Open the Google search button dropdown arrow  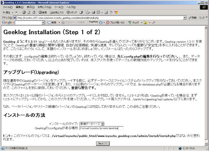(x=59, y=23)
